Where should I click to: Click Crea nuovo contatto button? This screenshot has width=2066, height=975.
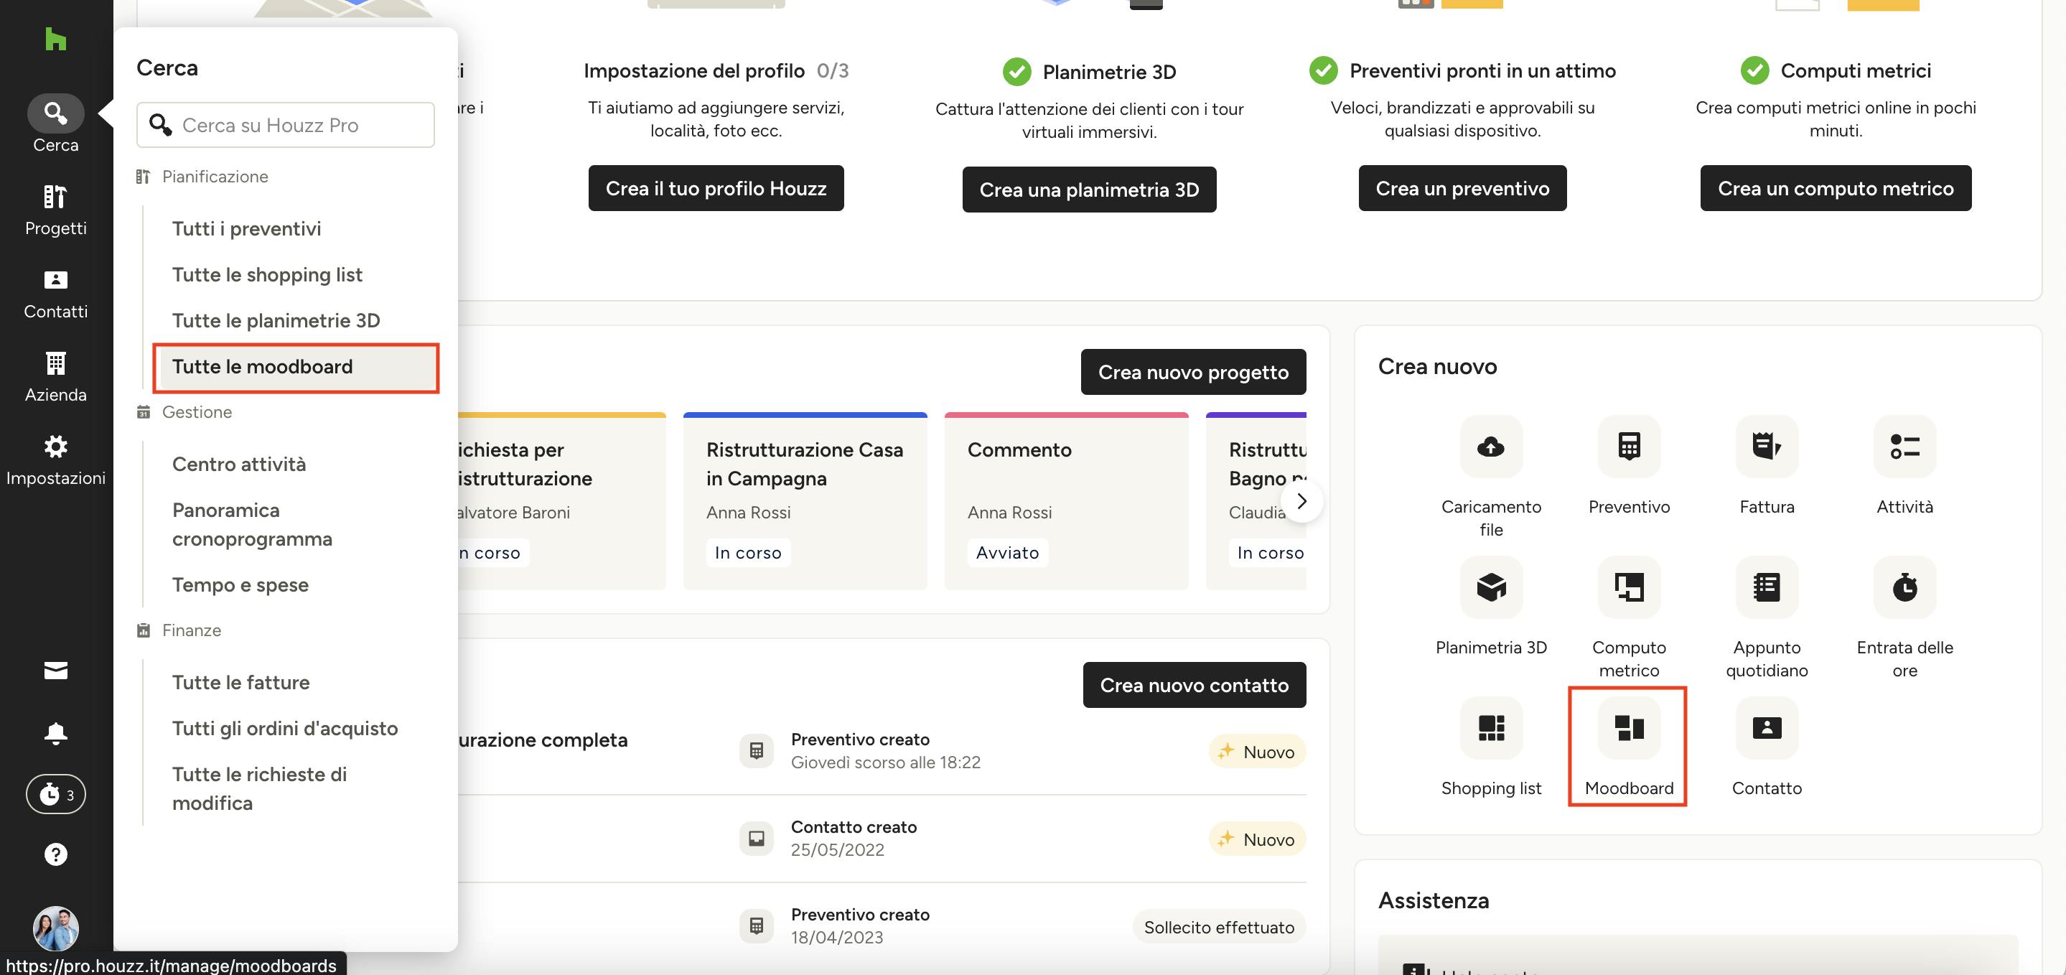pos(1195,684)
